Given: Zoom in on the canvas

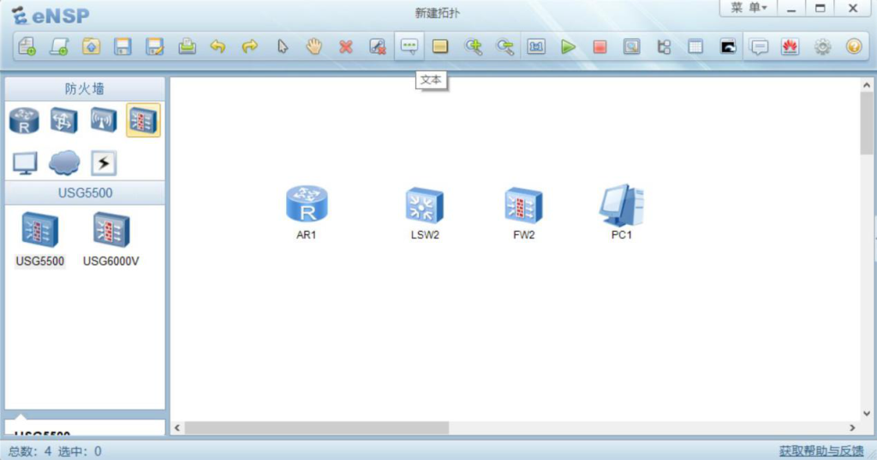Looking at the screenshot, I should (x=473, y=46).
